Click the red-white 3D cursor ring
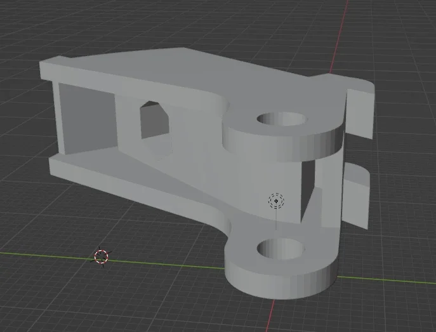This screenshot has height=332, width=436. click(x=102, y=256)
